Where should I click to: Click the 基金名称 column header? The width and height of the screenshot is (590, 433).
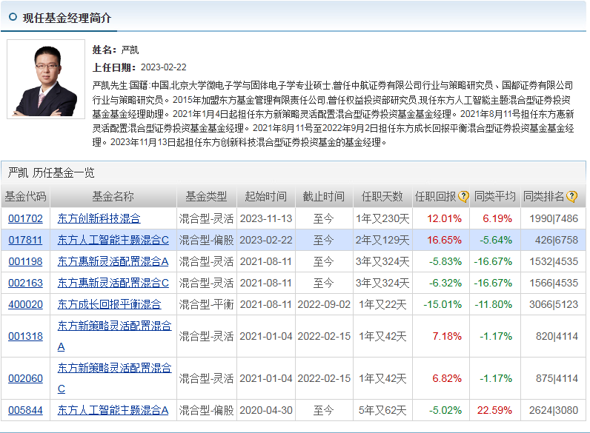pos(113,196)
